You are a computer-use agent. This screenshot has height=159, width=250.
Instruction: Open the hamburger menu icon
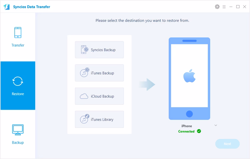coord(224,7)
